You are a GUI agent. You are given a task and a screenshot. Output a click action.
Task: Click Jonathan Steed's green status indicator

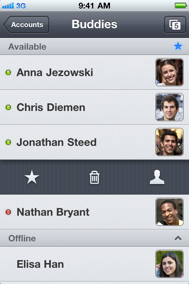tap(8, 142)
